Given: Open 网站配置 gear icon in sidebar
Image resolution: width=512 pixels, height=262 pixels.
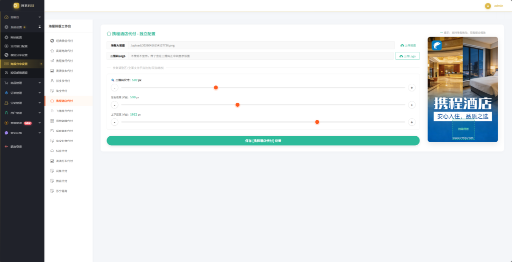Looking at the screenshot, I should (x=6, y=37).
